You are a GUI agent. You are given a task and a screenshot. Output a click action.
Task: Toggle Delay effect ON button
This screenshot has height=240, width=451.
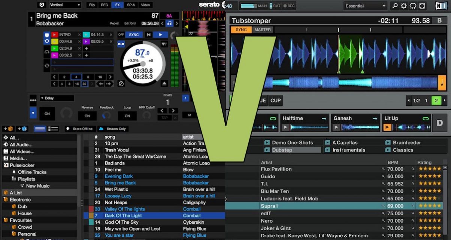[47, 114]
